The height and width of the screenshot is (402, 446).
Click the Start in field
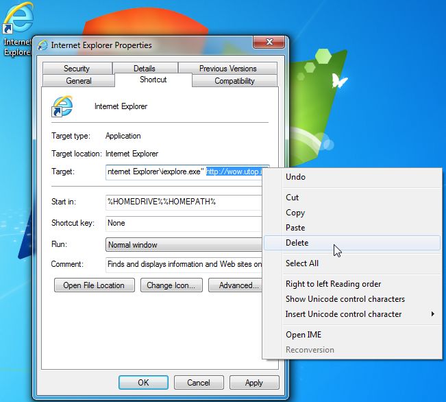point(184,202)
